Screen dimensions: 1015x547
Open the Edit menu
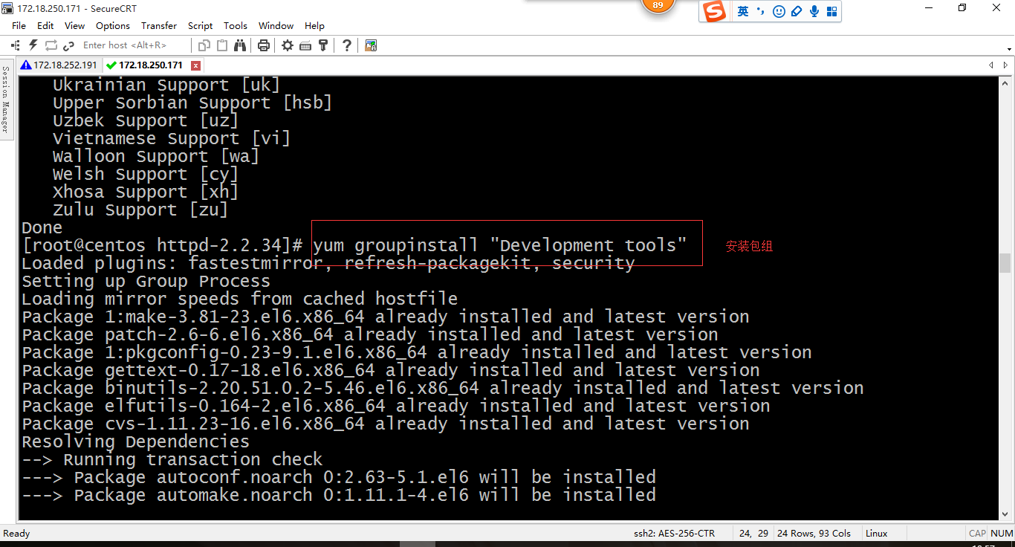coord(45,25)
